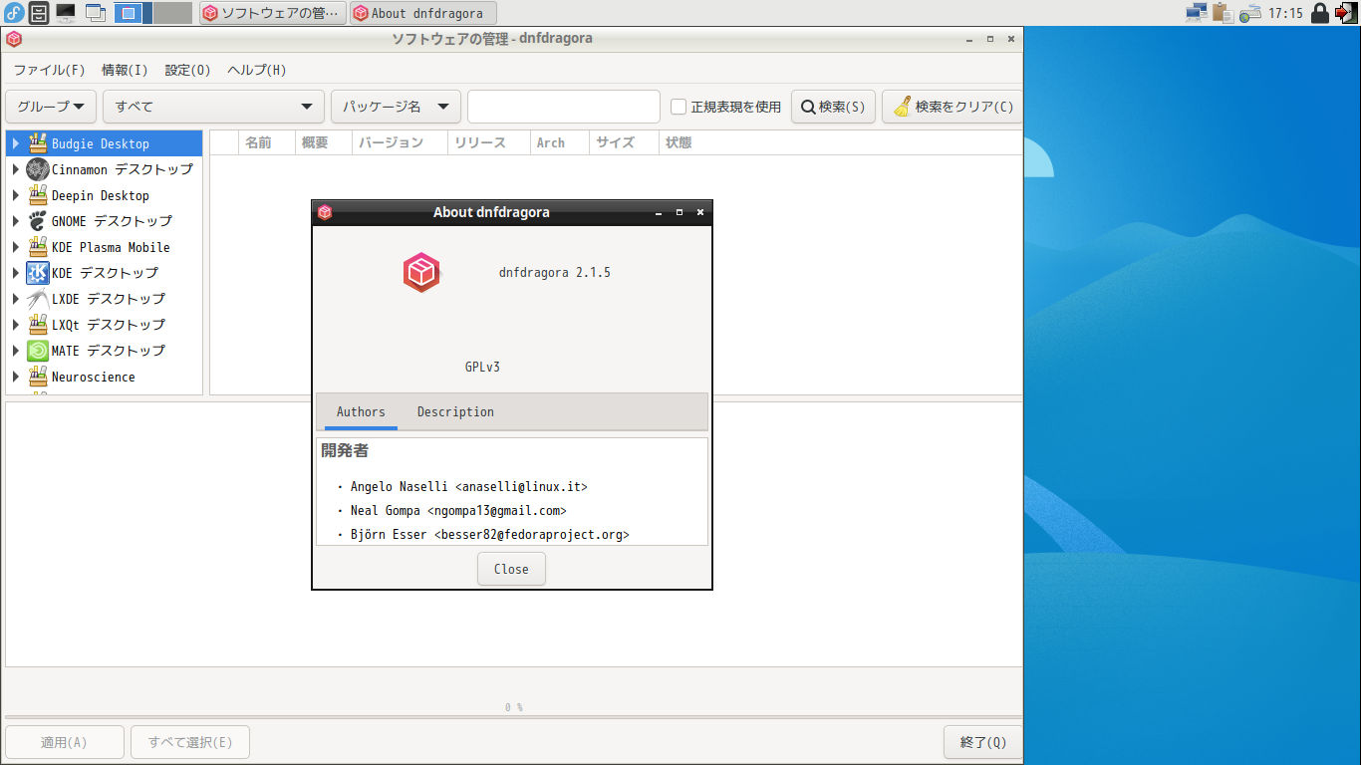Viewport: 1361px width, 765px height.
Task: Expand the MATE デスクトップ tree node
Action: click(x=16, y=351)
